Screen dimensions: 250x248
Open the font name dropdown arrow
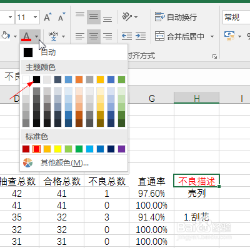10,17
